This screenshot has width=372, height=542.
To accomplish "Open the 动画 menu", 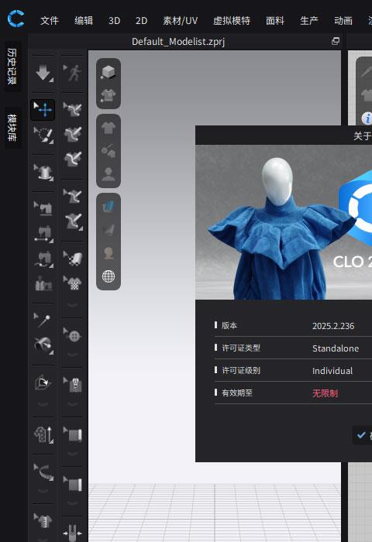I will tap(343, 21).
